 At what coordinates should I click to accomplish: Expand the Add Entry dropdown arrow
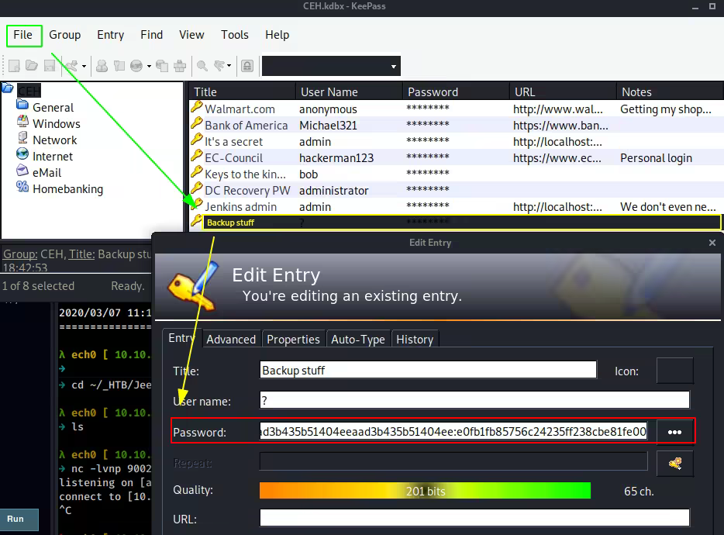[x=82, y=67]
